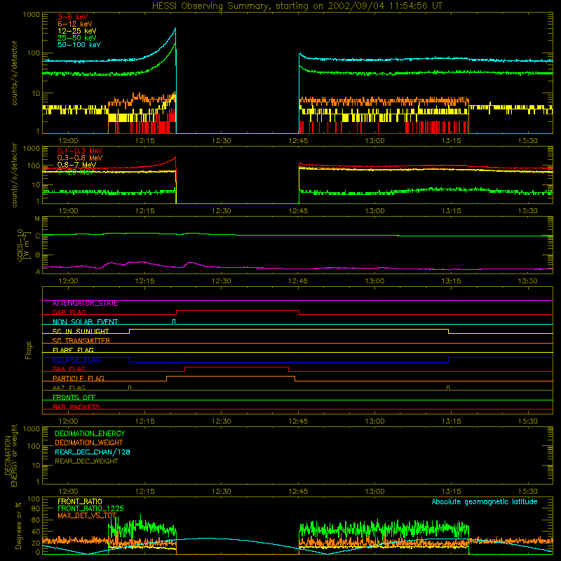This screenshot has width=561, height=561.
Task: Click the 12:30 tick label under the keV plot
Action: pos(221,141)
